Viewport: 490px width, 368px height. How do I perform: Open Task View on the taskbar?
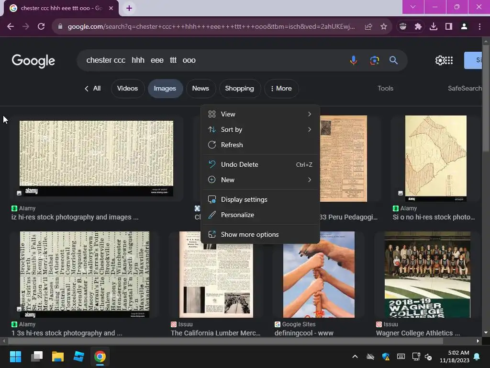click(37, 356)
